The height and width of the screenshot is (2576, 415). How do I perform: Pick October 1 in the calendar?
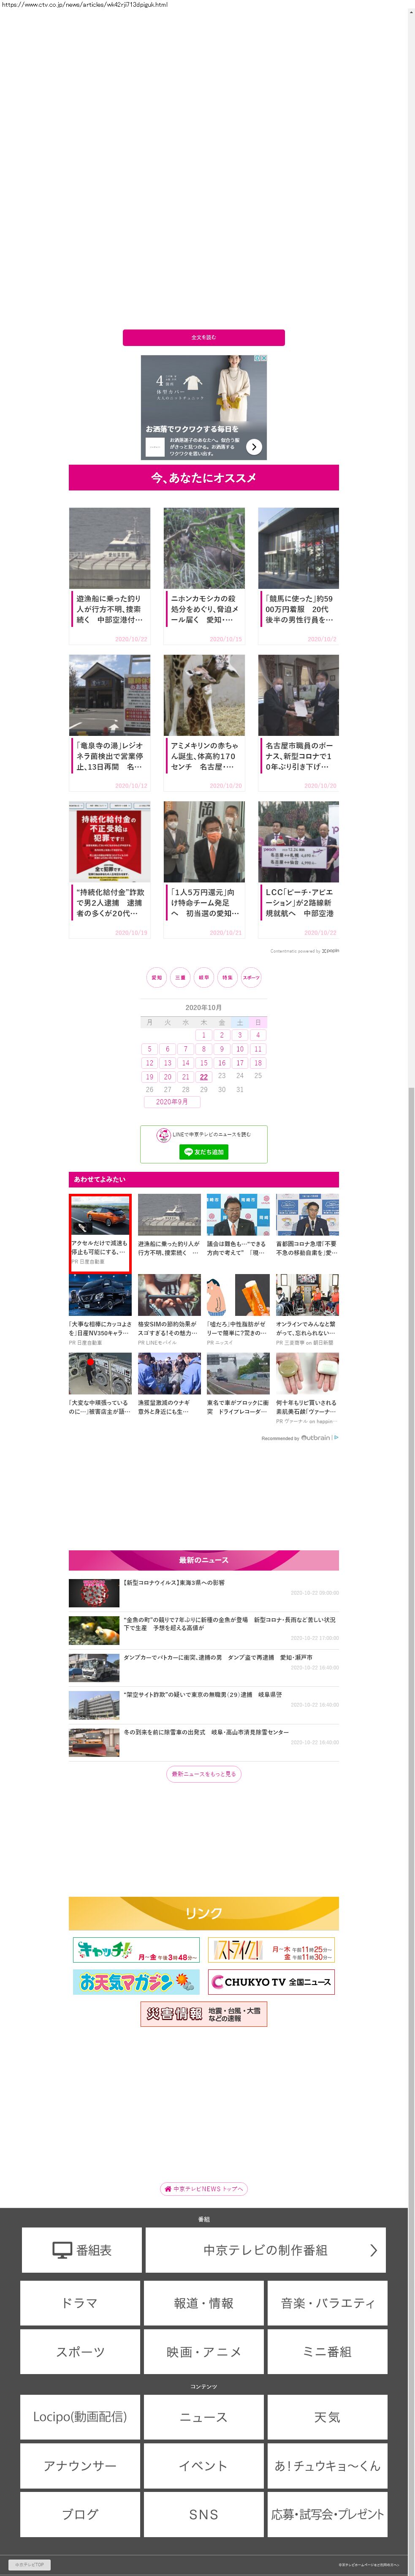204,1036
